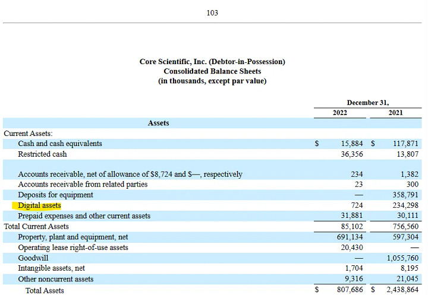Click the 'Total Current Assets' label

pos(36,227)
